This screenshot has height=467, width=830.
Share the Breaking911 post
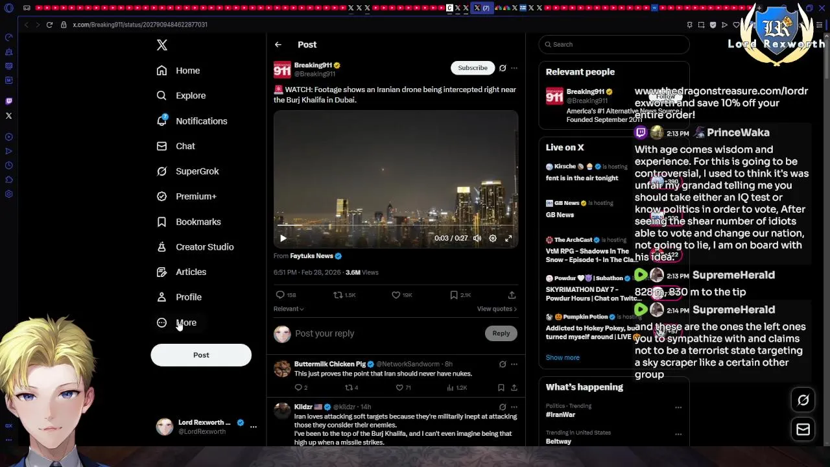pyautogui.click(x=512, y=295)
